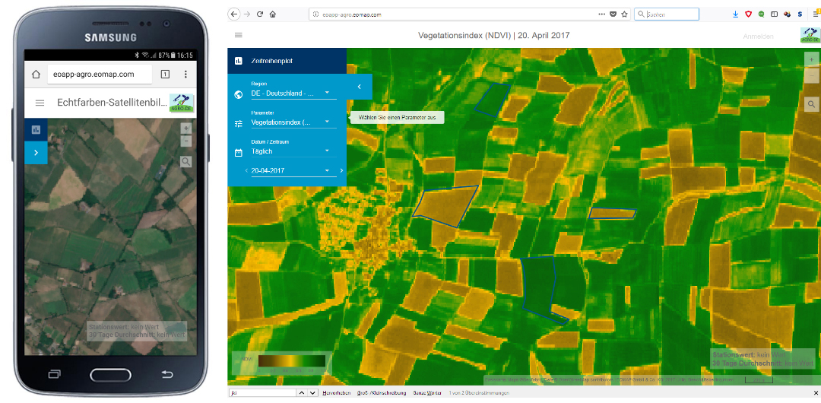The width and height of the screenshot is (821, 403).
Task: Click the Anmelden login link
Action: [x=758, y=36]
